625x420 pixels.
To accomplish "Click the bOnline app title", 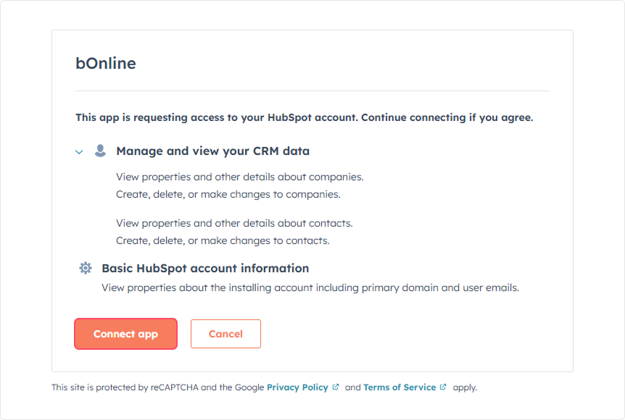I will (x=106, y=64).
